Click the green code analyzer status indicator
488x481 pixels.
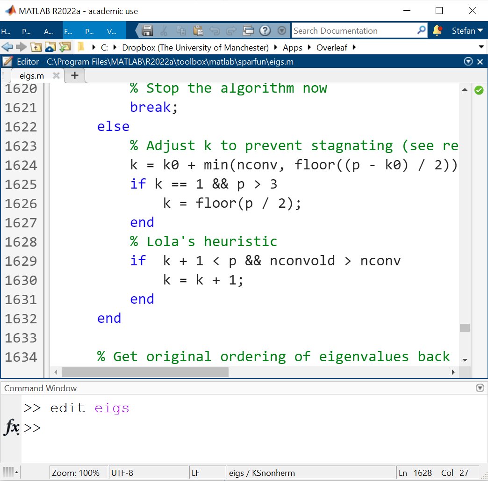479,90
